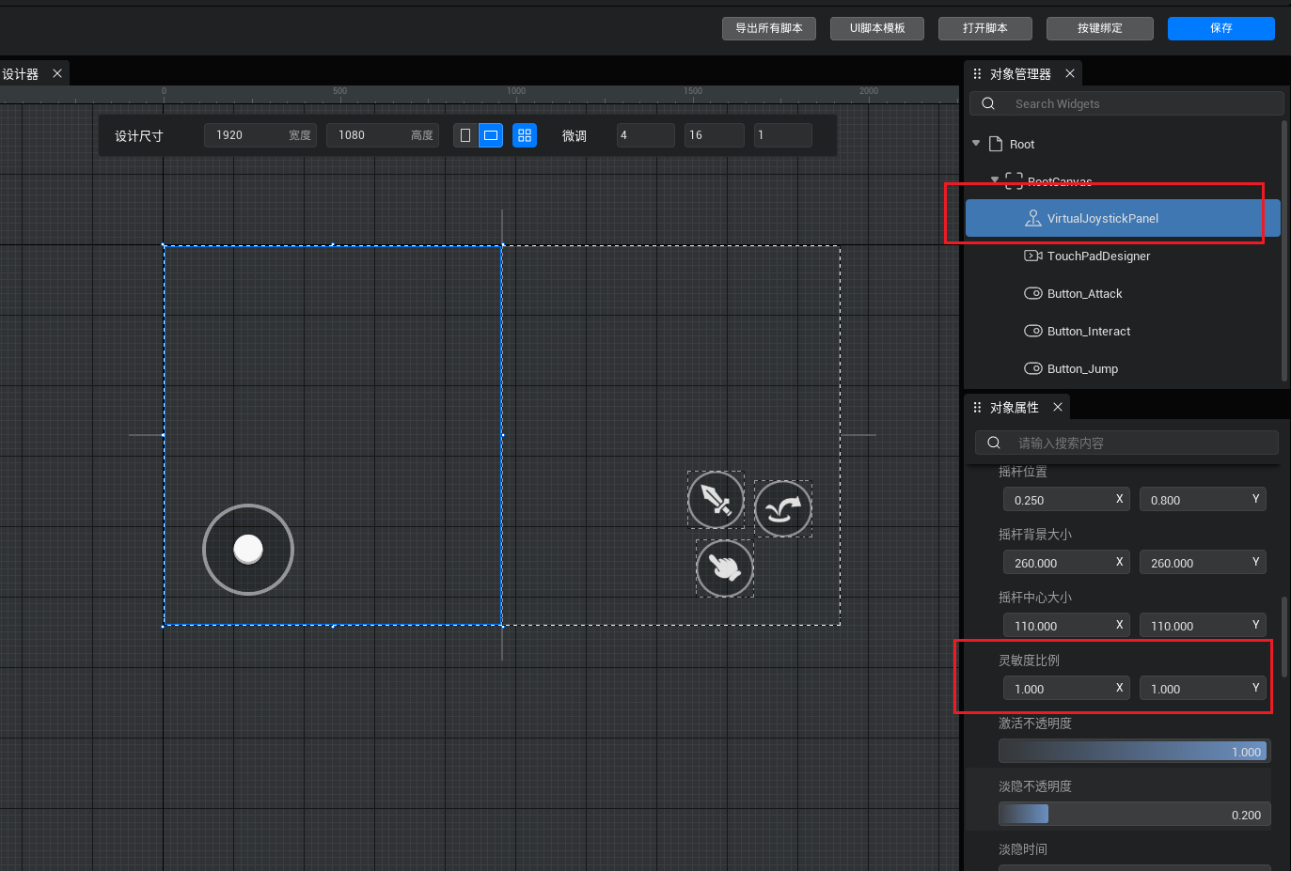Select TouchPadDesigner in the tree
This screenshot has width=1291, height=871.
(1123, 256)
